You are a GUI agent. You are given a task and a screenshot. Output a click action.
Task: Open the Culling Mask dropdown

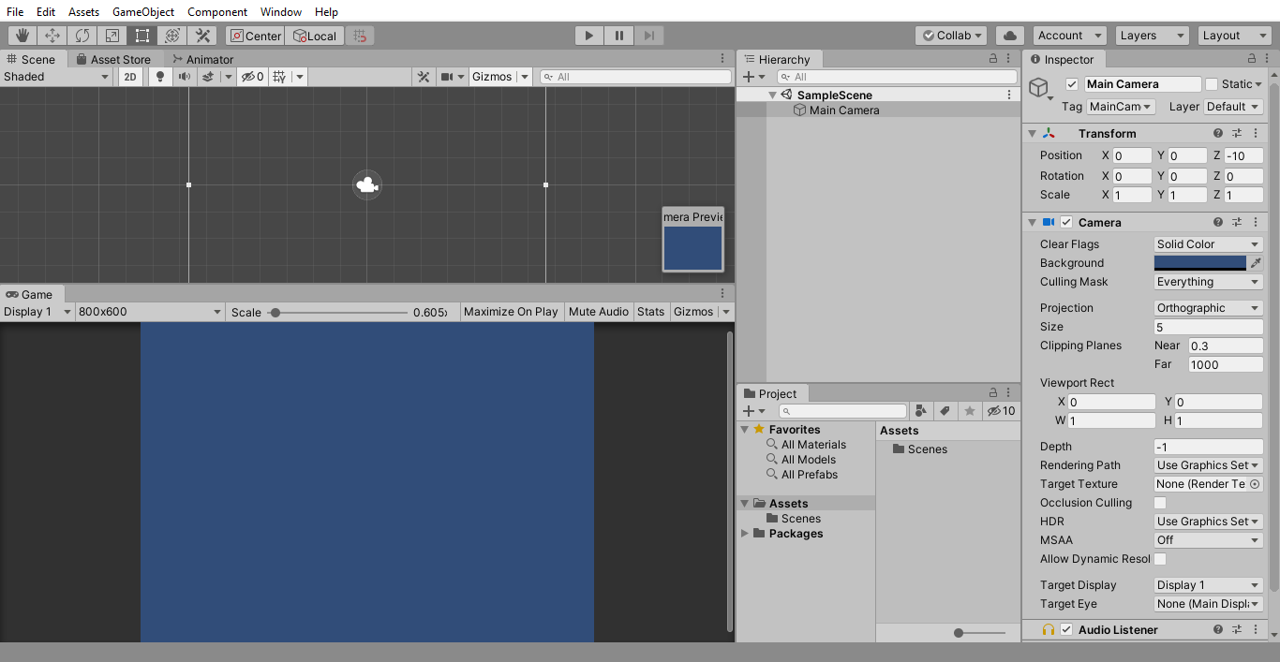1209,282
